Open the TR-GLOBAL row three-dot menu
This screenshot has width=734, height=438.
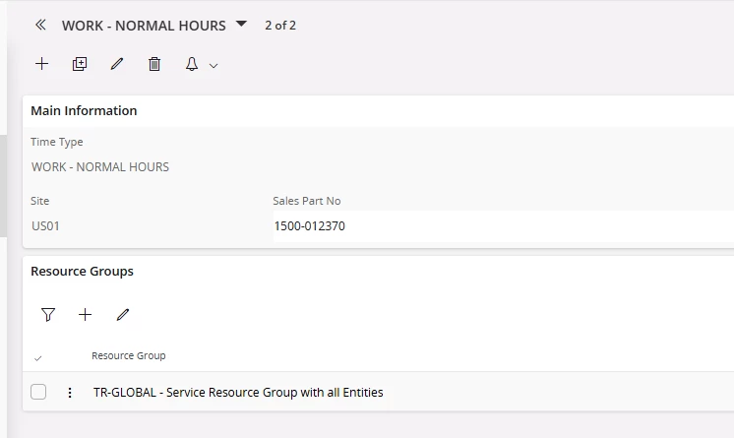pyautogui.click(x=70, y=393)
